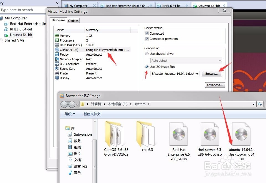The width and height of the screenshot is (266, 183).
Task: Open the 组织 dropdown menu
Action: [70, 114]
